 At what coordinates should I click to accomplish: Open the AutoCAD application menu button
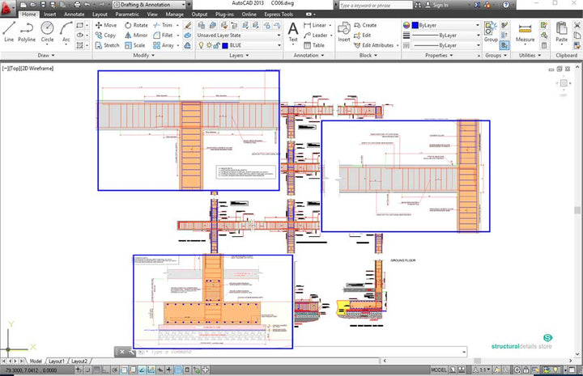7,8
